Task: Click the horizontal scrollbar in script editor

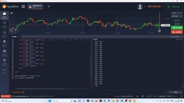Action: [40, 89]
